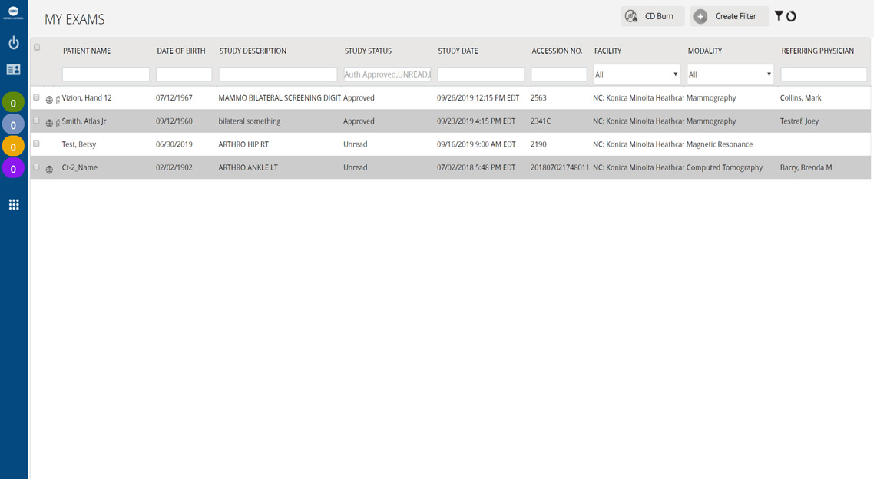This screenshot has height=479, width=877.
Task: Open Study Status filter with Auth Approved,UNREAD
Action: pos(387,74)
